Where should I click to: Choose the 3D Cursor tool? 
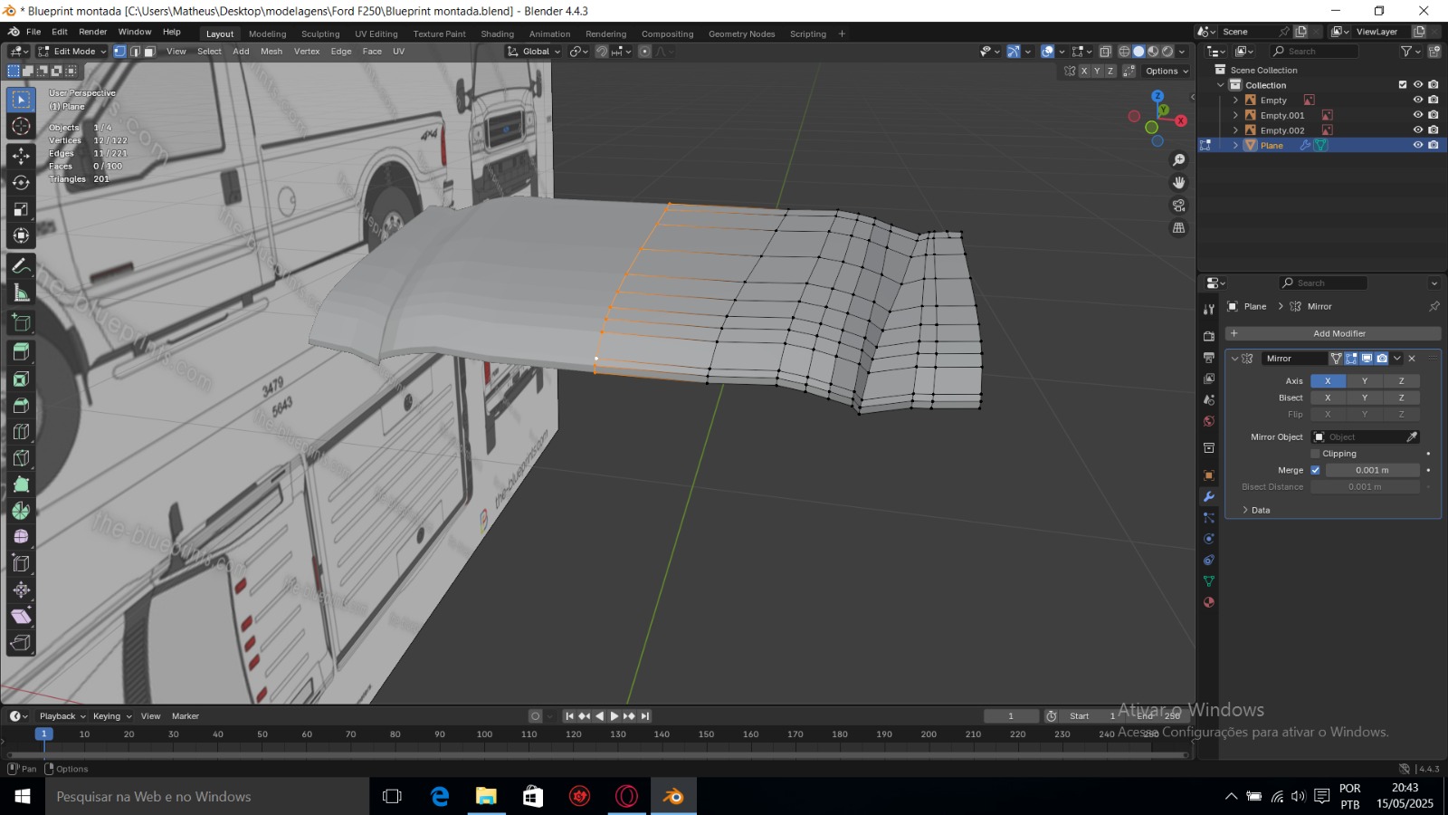pyautogui.click(x=21, y=127)
